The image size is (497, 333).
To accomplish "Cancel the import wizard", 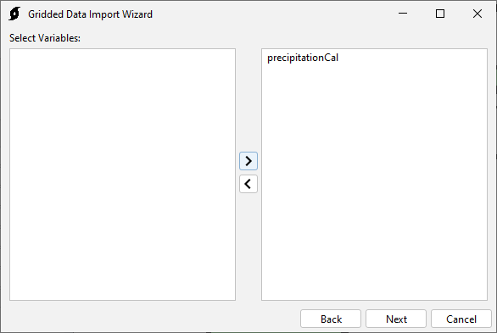I will coord(461,319).
